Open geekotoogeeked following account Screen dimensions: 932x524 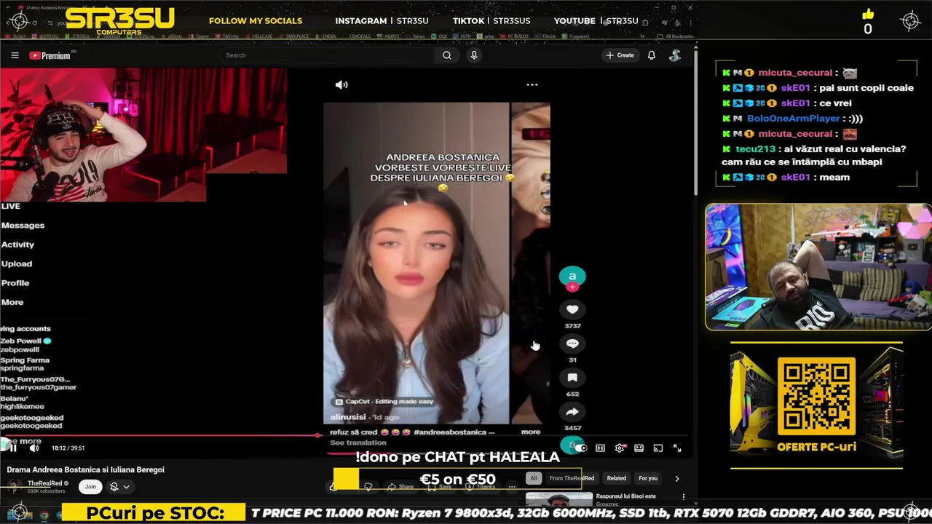point(31,421)
